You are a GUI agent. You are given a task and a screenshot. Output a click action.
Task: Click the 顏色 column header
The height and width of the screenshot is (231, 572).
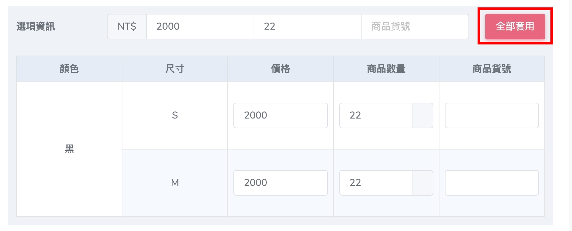coord(69,69)
